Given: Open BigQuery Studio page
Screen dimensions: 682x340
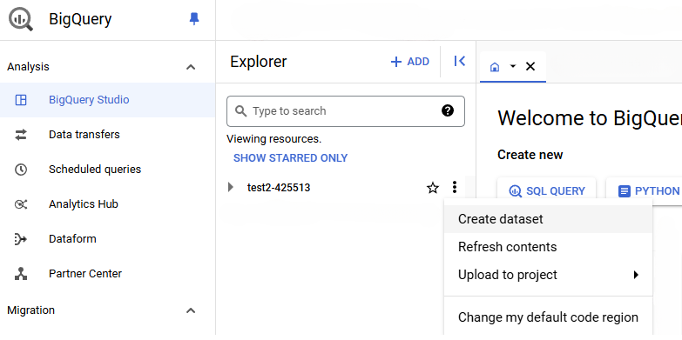Looking at the screenshot, I should point(107,100).
